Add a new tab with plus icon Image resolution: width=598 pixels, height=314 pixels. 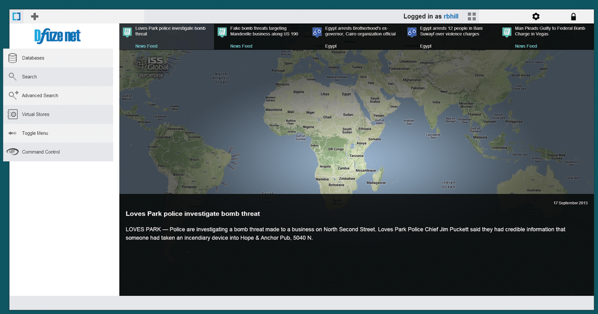34,16
